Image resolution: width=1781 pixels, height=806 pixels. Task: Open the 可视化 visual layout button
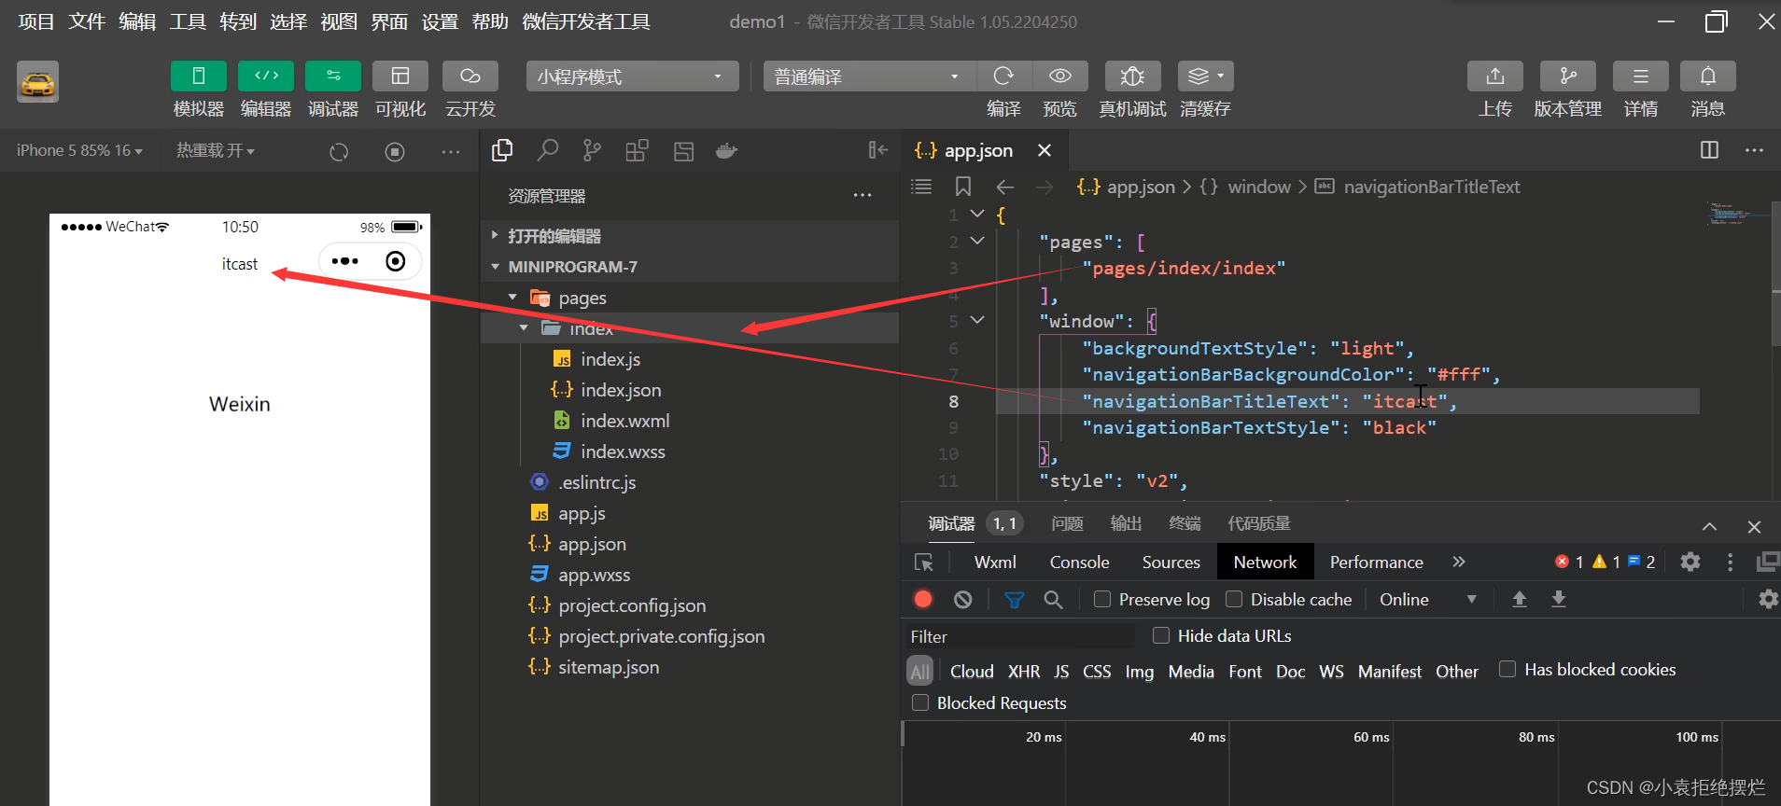[x=400, y=76]
